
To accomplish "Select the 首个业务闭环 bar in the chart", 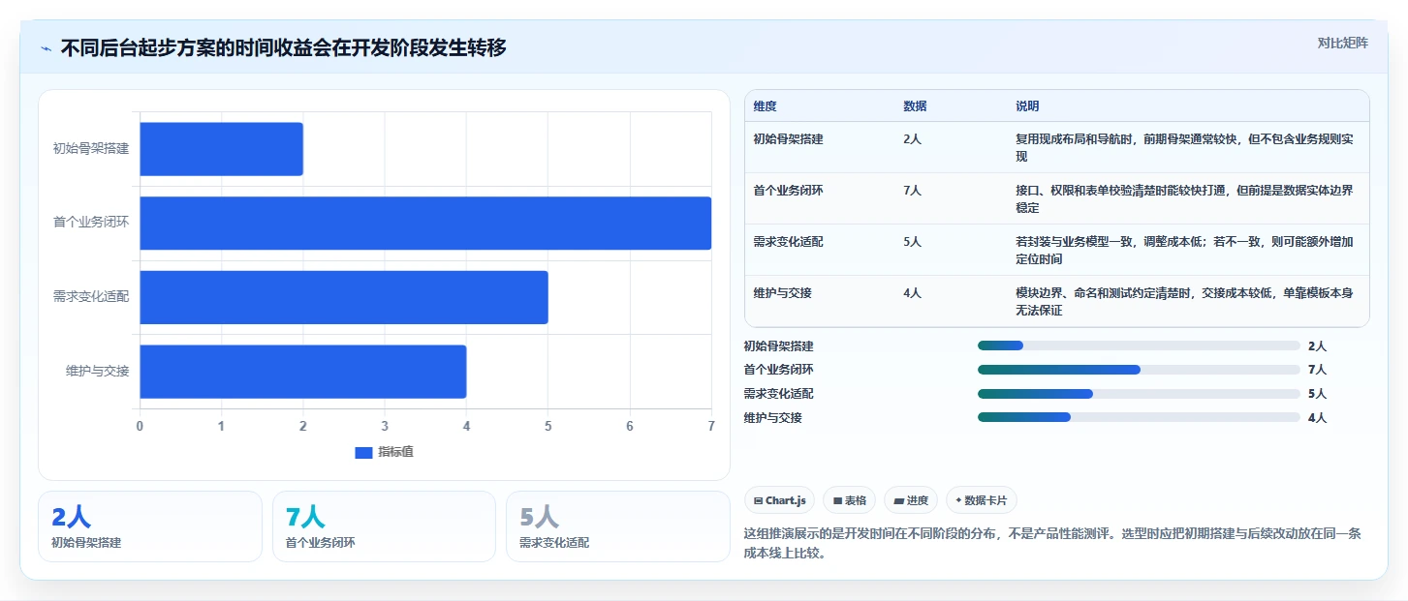I will (x=425, y=224).
